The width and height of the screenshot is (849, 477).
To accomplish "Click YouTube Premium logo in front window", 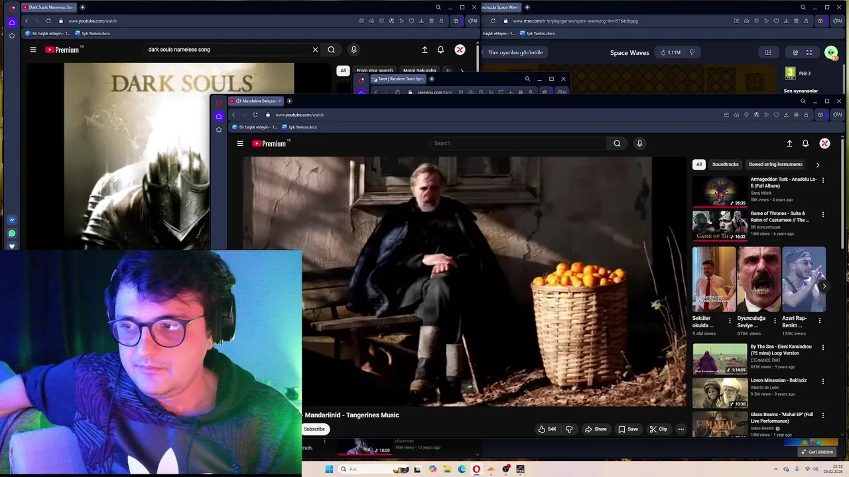I will point(269,143).
